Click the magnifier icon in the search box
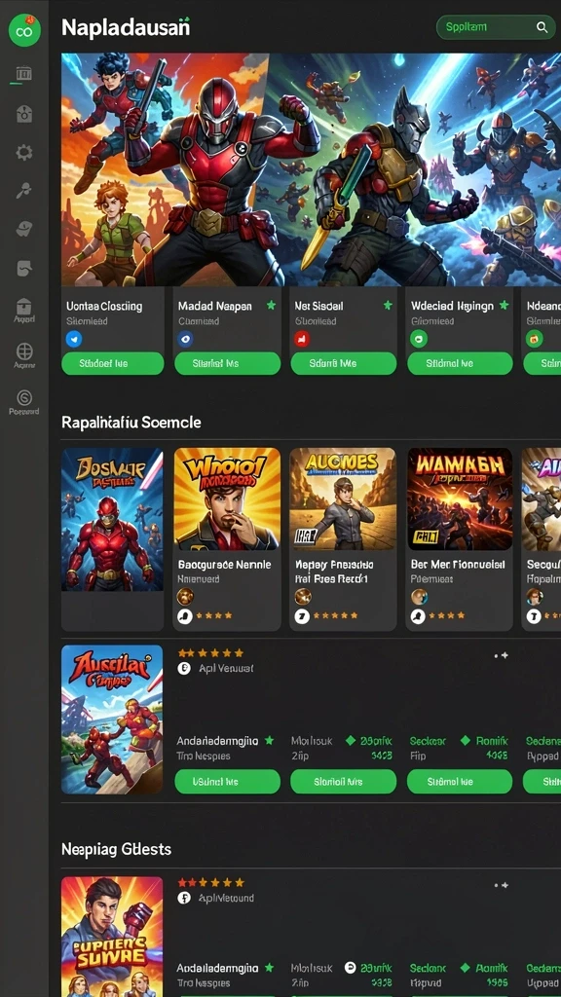 pyautogui.click(x=542, y=26)
